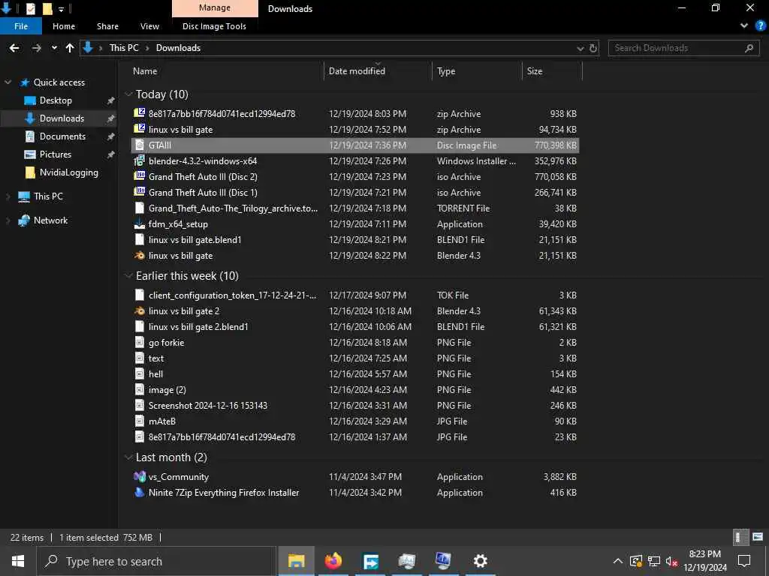
Task: Switch to the View ribbon tab
Action: [149, 26]
